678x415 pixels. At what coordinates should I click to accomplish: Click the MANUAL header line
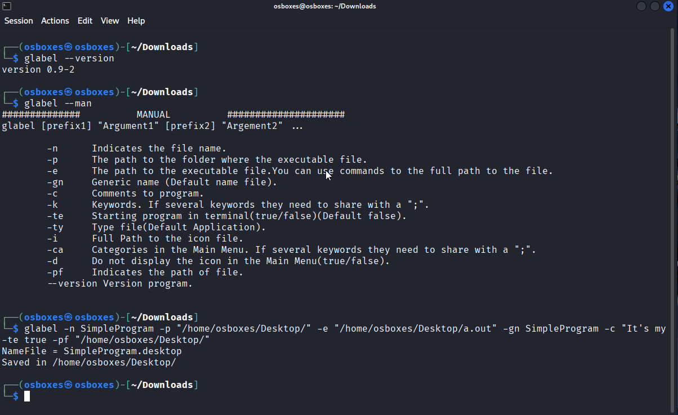[x=153, y=114]
